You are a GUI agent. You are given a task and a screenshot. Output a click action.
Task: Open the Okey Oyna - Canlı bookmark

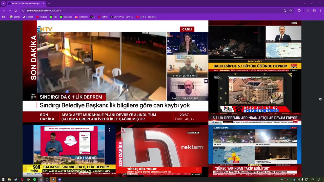pyautogui.click(x=121, y=17)
